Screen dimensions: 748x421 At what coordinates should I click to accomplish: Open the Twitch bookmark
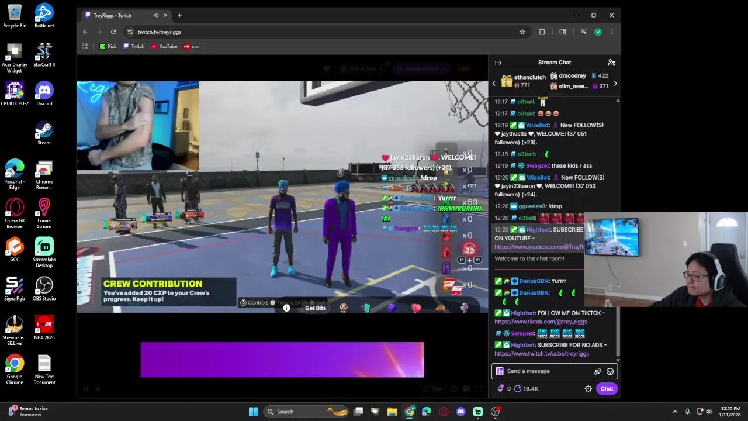[134, 46]
